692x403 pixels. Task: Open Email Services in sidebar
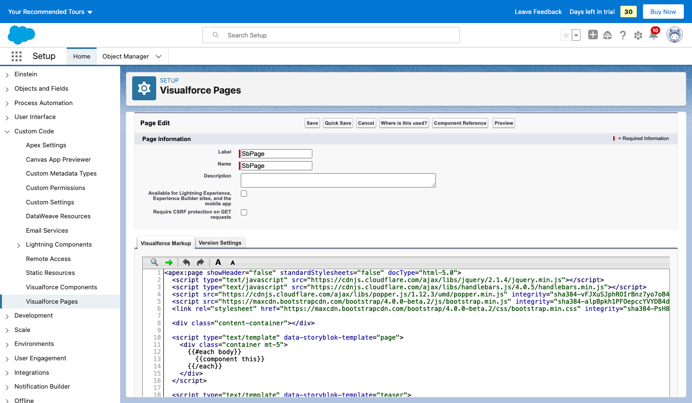[x=47, y=231]
